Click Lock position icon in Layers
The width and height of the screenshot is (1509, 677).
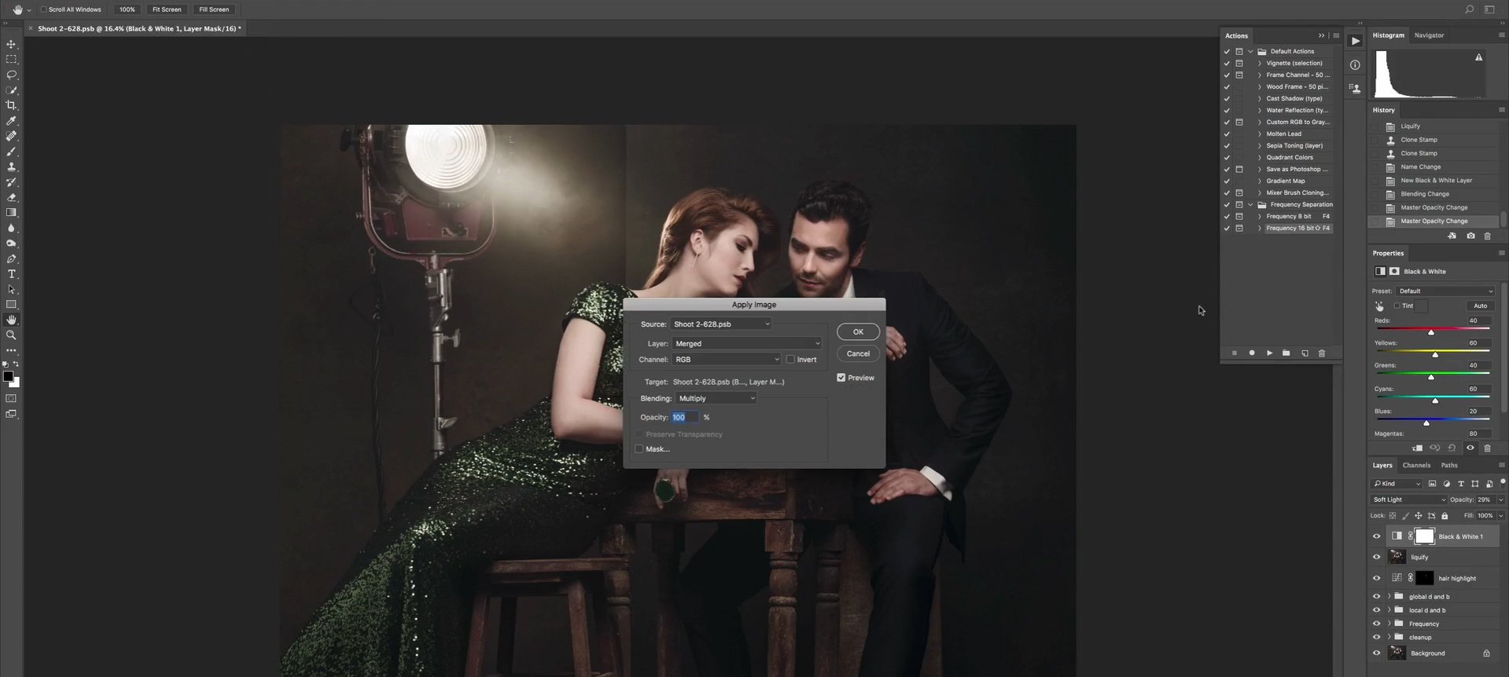1419,516
